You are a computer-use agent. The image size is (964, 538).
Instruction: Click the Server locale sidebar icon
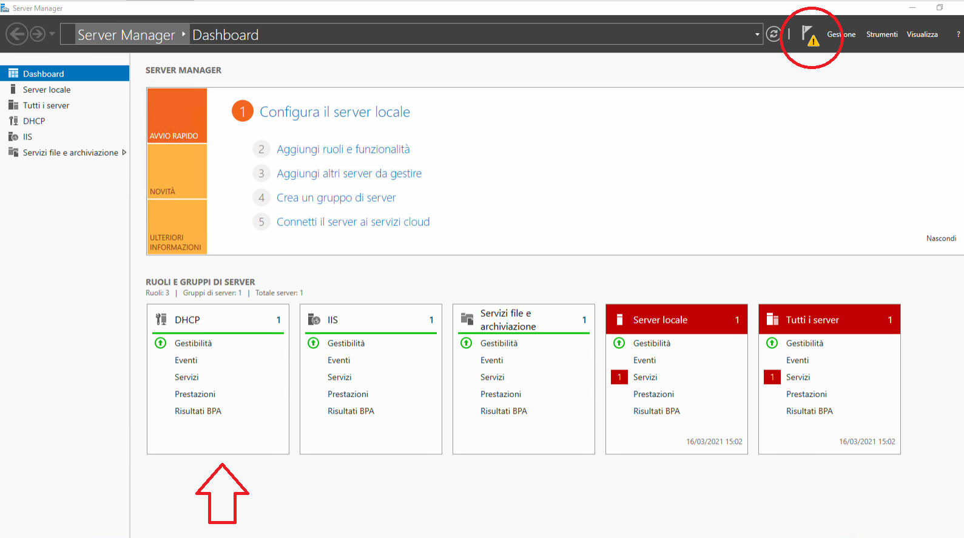(x=13, y=89)
